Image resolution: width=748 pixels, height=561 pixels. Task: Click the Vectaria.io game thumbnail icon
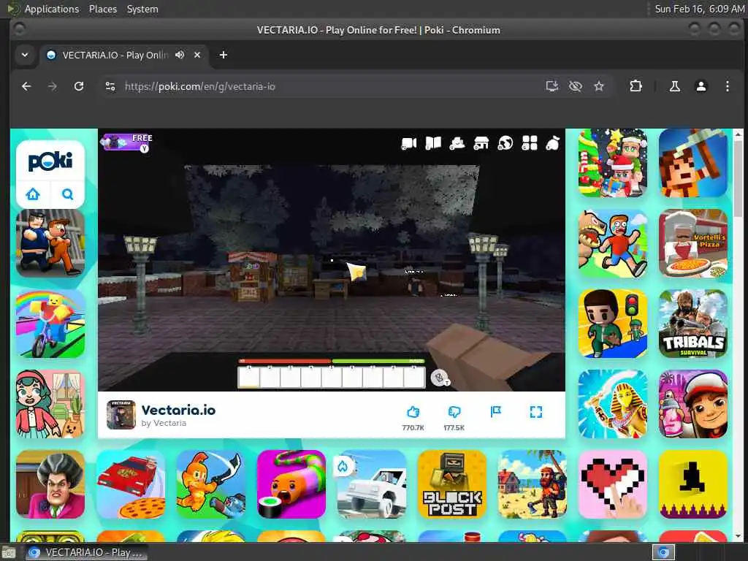[x=121, y=415]
